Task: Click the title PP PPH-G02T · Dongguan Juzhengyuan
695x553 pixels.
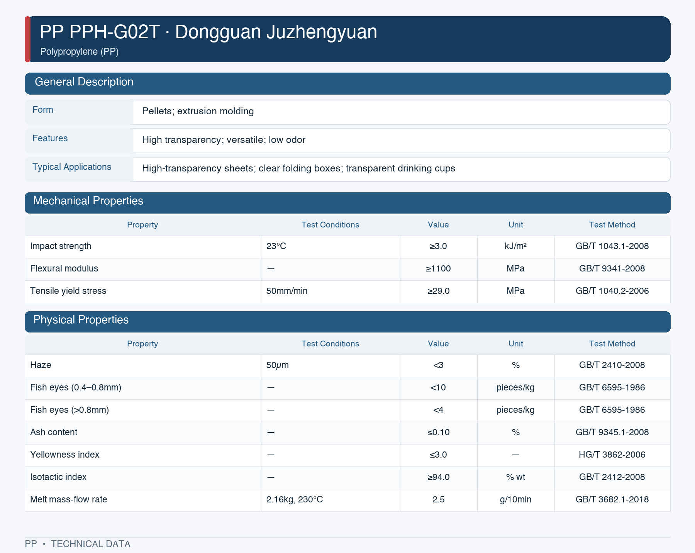Action: click(x=208, y=32)
